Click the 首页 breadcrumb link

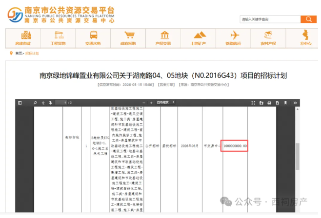[x=19, y=53]
